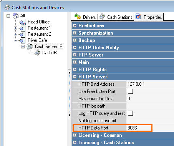Click the Not log command list label
Screen dimensions: 174x146
97,121
